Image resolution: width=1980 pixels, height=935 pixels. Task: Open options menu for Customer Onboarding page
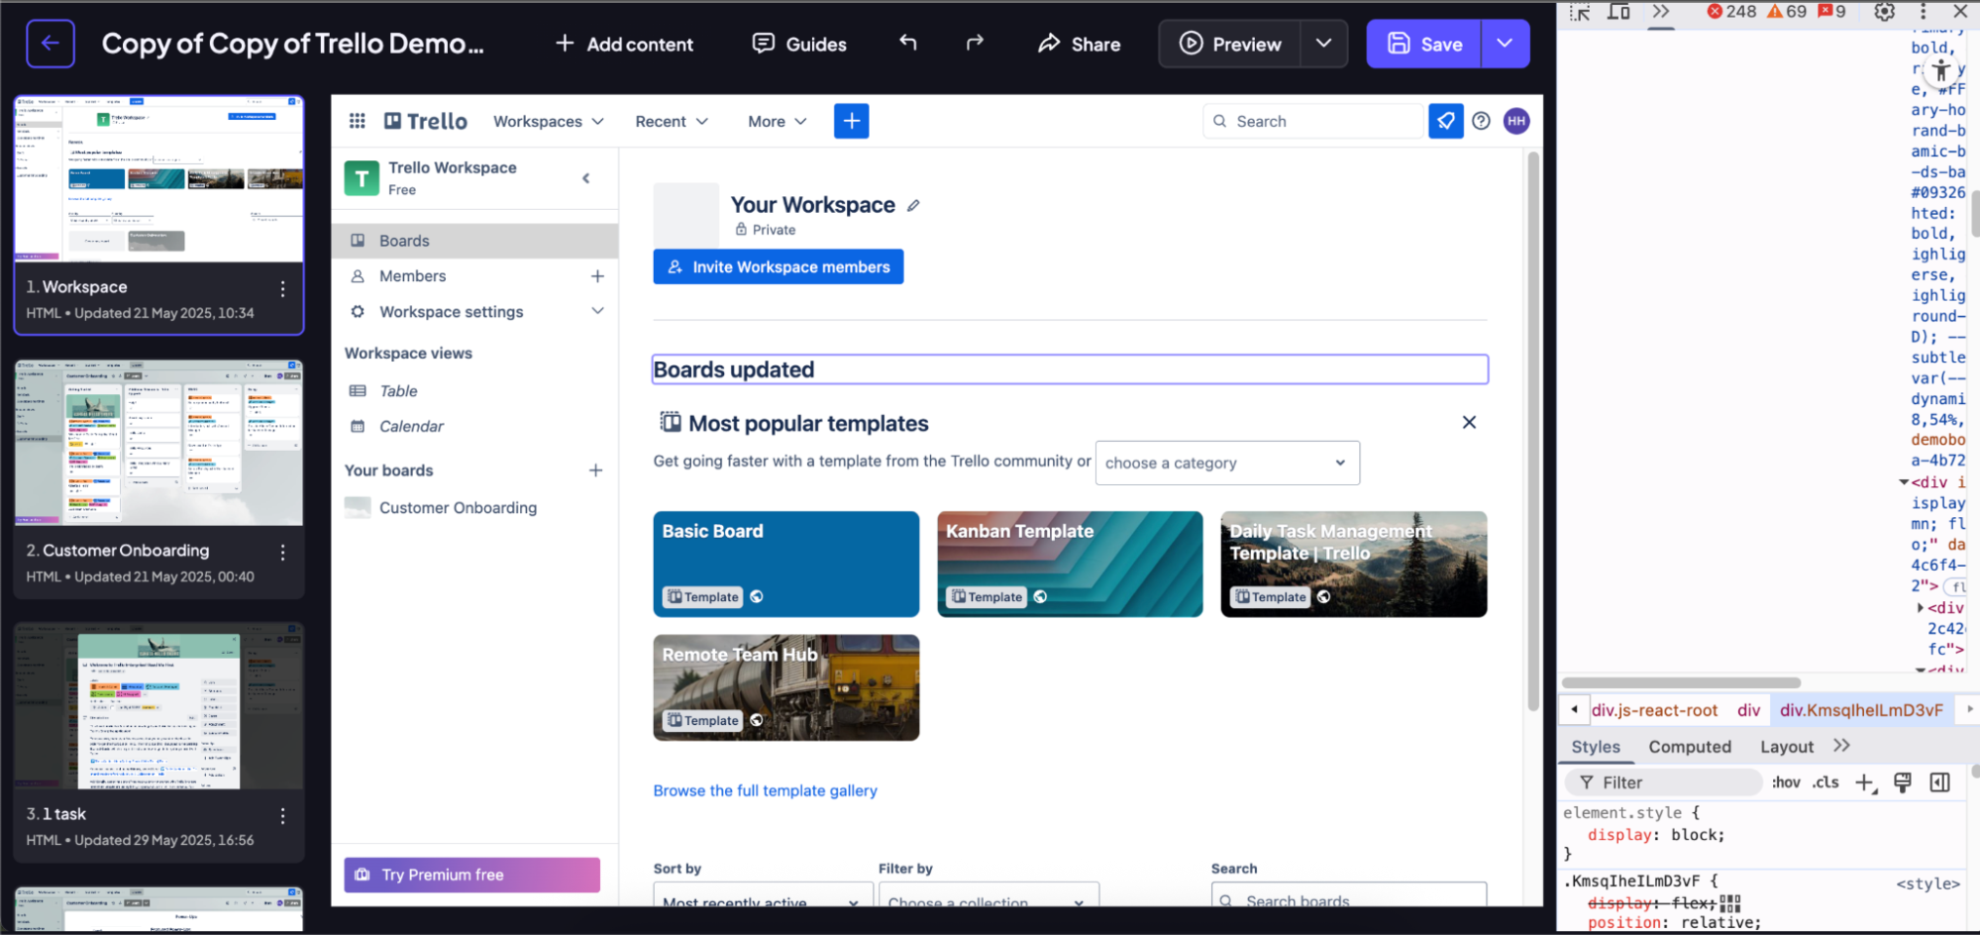coord(282,552)
